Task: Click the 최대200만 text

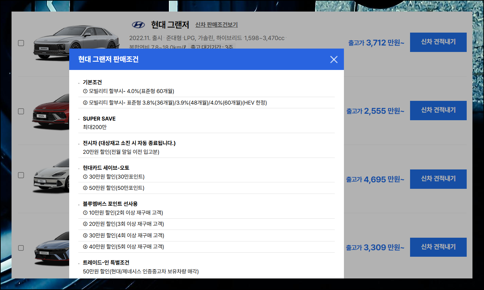Action: click(x=95, y=127)
